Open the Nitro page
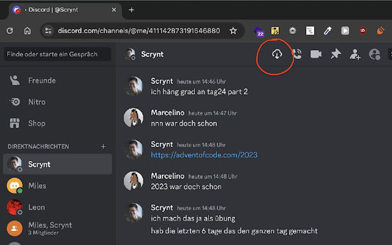This screenshot has width=392, height=245. (36, 102)
